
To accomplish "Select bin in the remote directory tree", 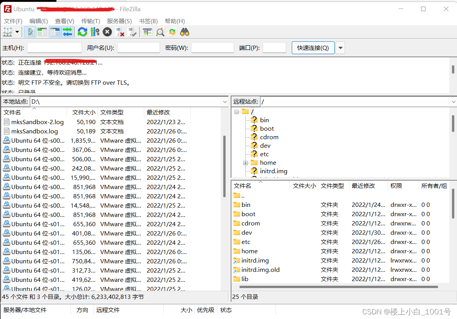I will pos(265,120).
